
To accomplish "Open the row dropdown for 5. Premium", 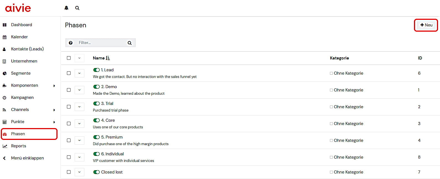I will tap(79, 140).
